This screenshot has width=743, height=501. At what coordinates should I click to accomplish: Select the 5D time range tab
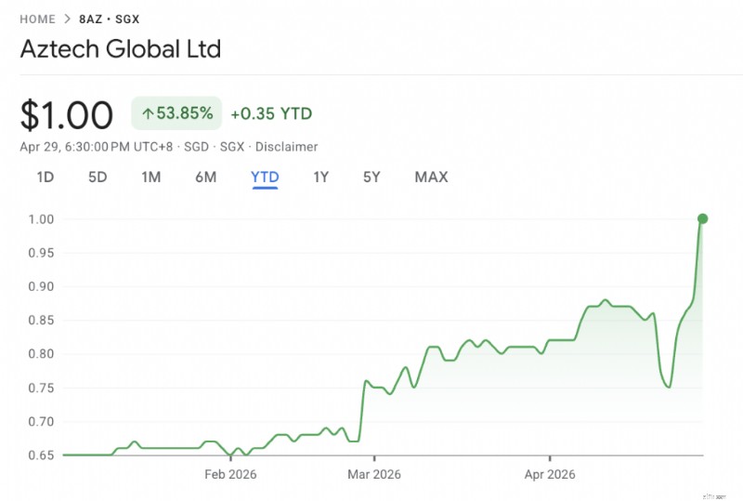point(98,177)
